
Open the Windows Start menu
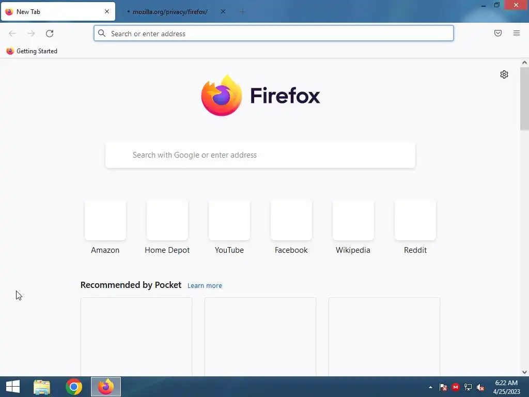coord(13,387)
